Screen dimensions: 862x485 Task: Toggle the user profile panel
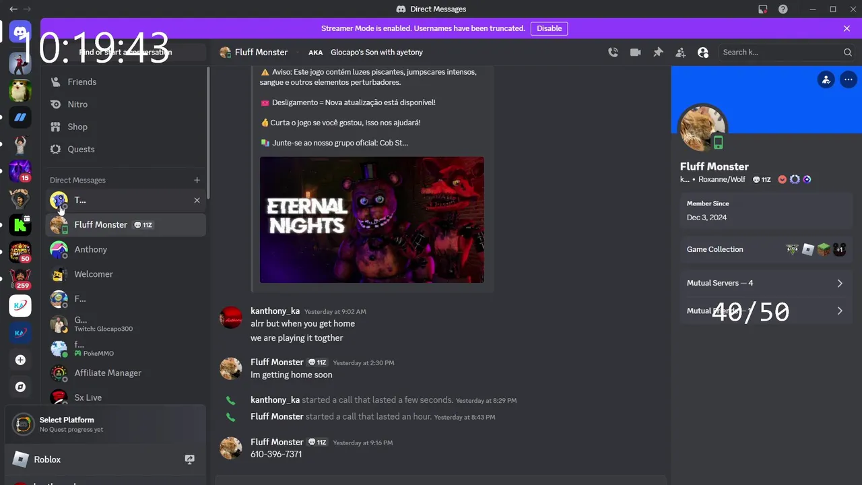(x=703, y=52)
